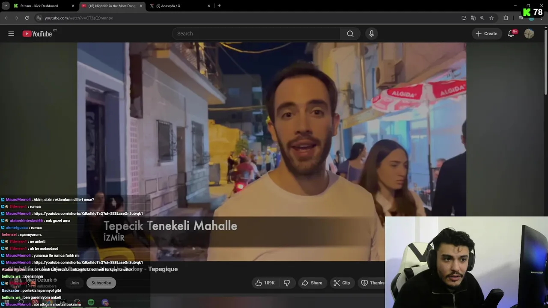Screen dimensions: 548x308
Task: Open the Chrome tab search dropdown
Action: (x=6, y=6)
